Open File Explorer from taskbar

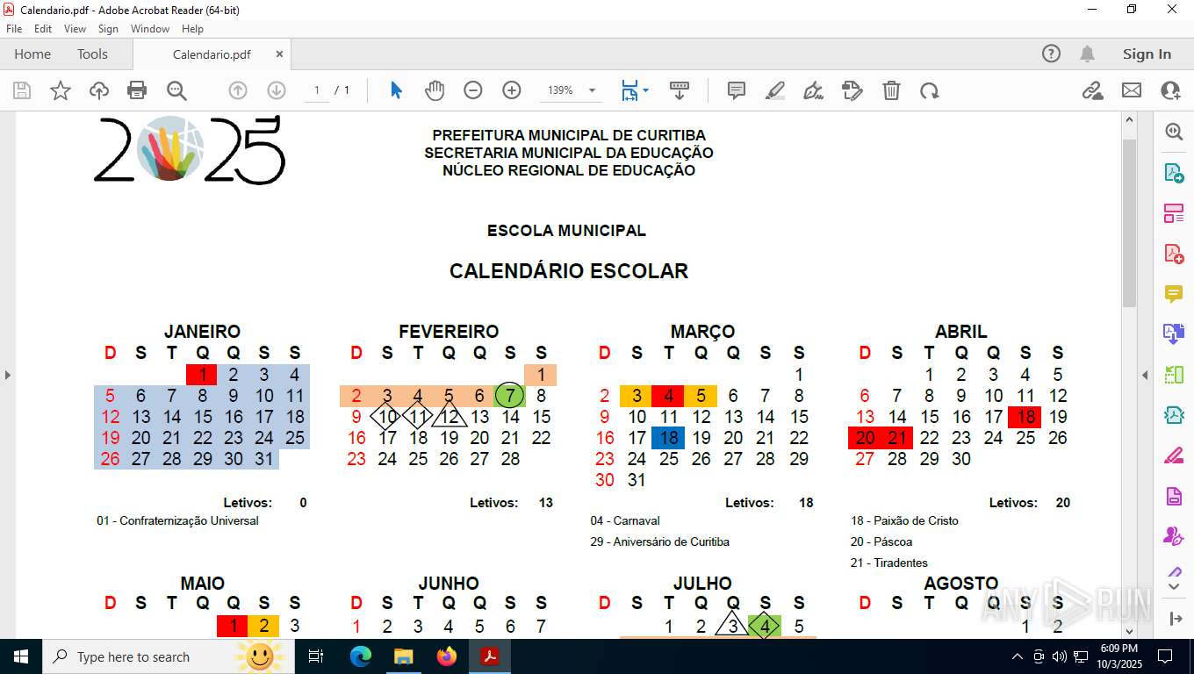click(x=403, y=656)
